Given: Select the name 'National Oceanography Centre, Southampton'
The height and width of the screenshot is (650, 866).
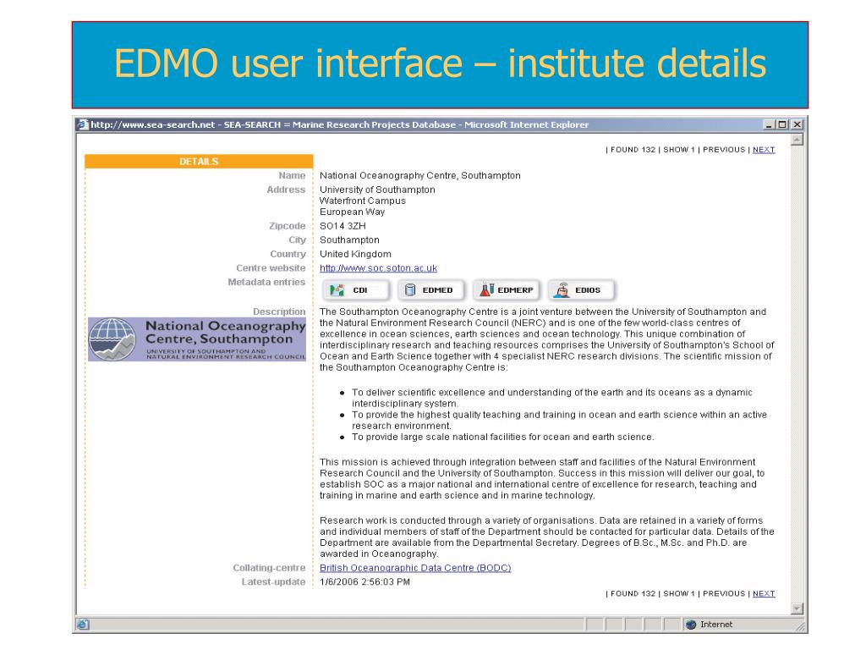Looking at the screenshot, I should (x=420, y=176).
